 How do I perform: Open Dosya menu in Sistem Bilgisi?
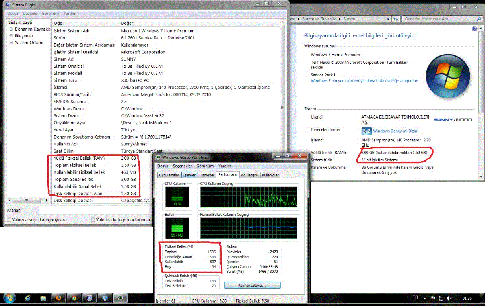click(13, 13)
